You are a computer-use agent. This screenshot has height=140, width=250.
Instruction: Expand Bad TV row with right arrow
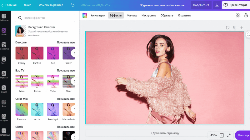point(75,81)
